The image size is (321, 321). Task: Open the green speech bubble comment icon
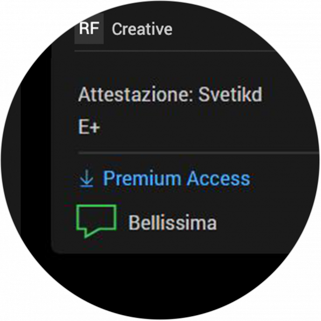pos(96,221)
